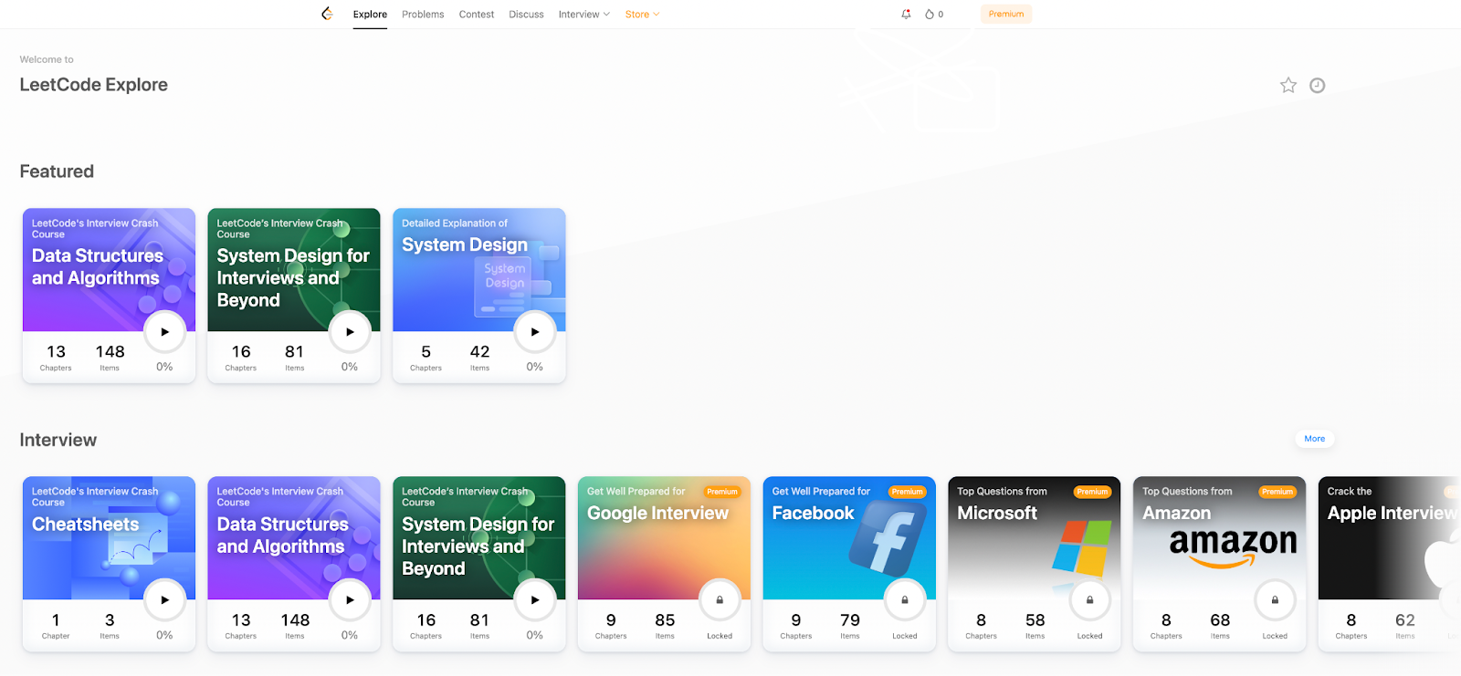
Task: Play Interview section Data Structures and Algorithms
Action: pyautogui.click(x=350, y=600)
